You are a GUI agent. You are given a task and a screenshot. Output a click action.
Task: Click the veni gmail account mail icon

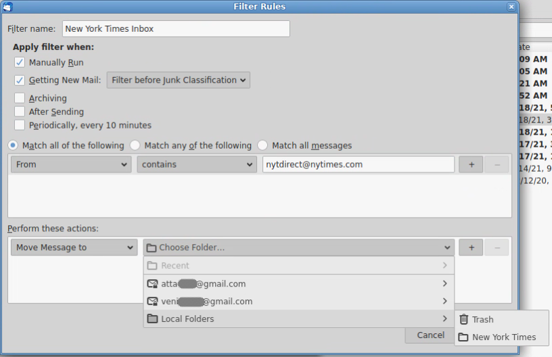click(152, 302)
